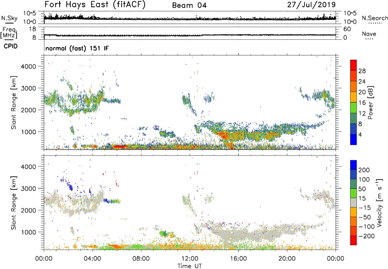Click the "18" frequency axis label
Screen dimensions: 388x269
click(x=32, y=29)
